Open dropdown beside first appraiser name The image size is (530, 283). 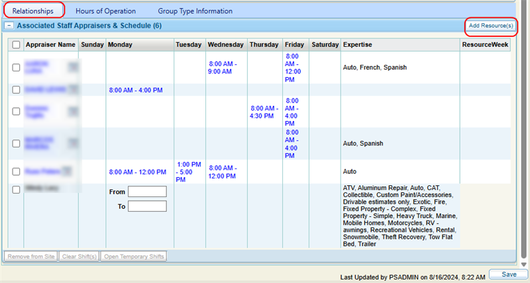coord(74,67)
